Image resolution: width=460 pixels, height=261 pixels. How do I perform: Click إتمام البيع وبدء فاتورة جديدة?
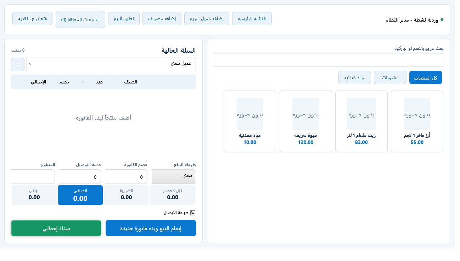tap(151, 228)
